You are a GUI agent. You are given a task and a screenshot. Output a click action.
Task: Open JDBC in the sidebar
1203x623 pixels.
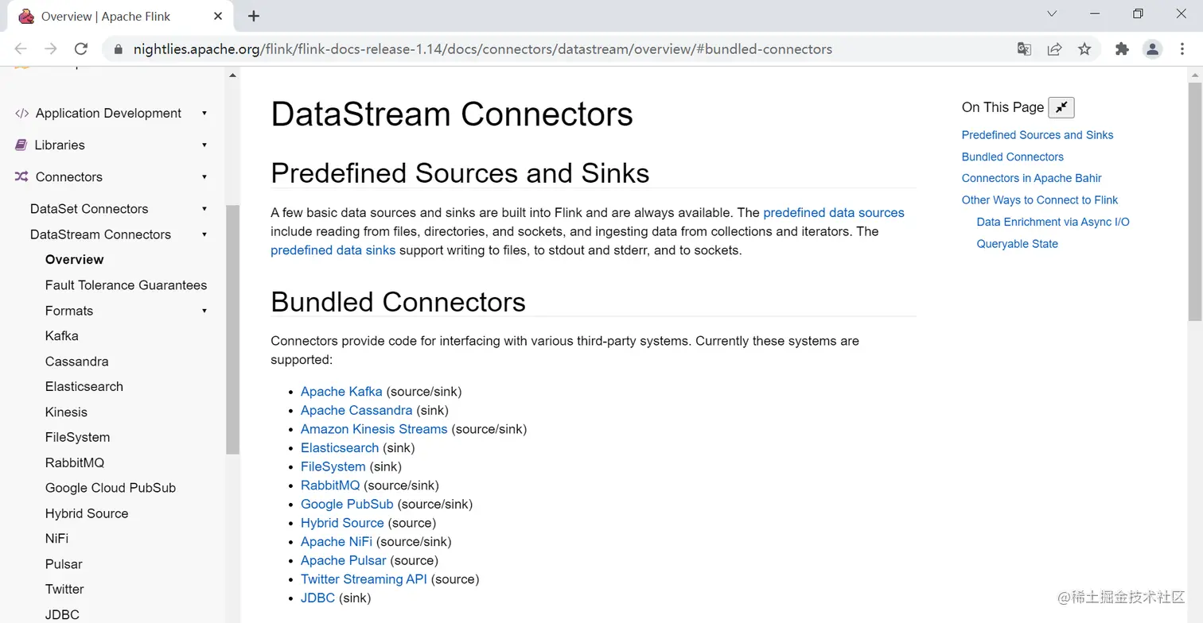pyautogui.click(x=62, y=615)
